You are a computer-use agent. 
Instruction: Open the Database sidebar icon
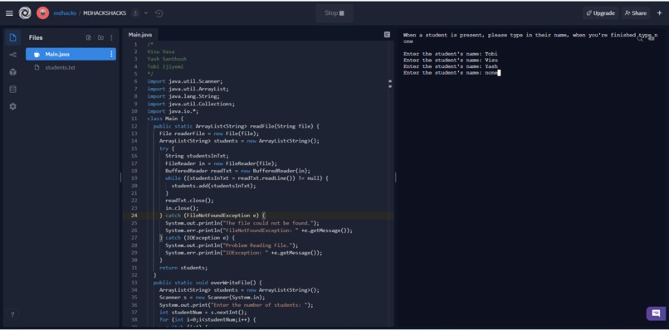coord(12,89)
